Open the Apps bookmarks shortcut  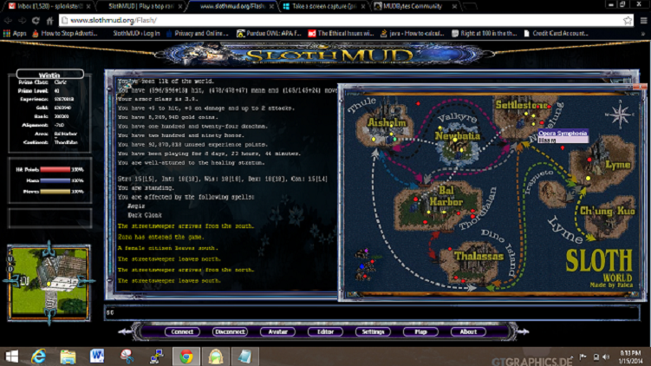point(15,33)
